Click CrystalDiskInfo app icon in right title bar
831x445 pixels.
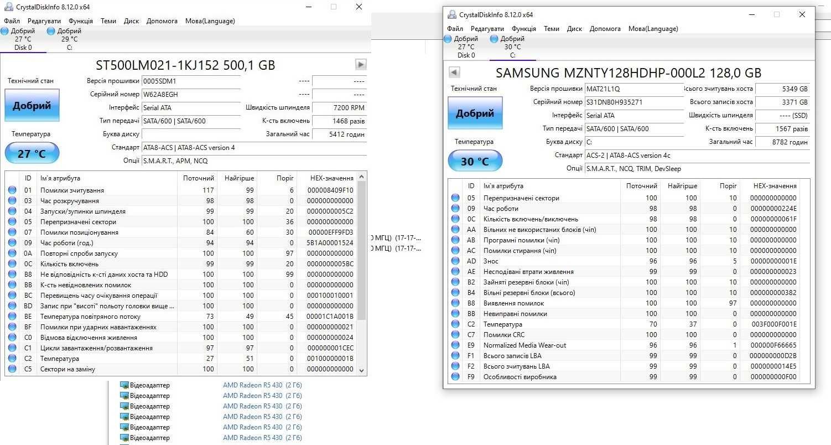click(451, 15)
